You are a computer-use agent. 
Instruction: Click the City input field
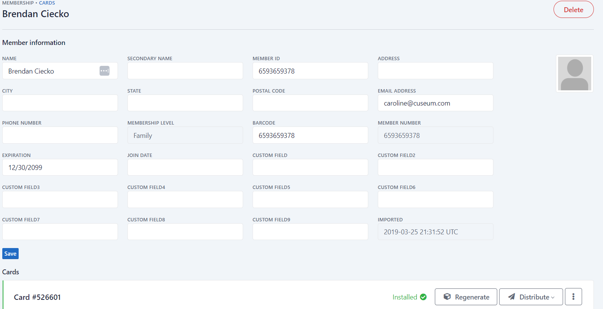coord(60,103)
